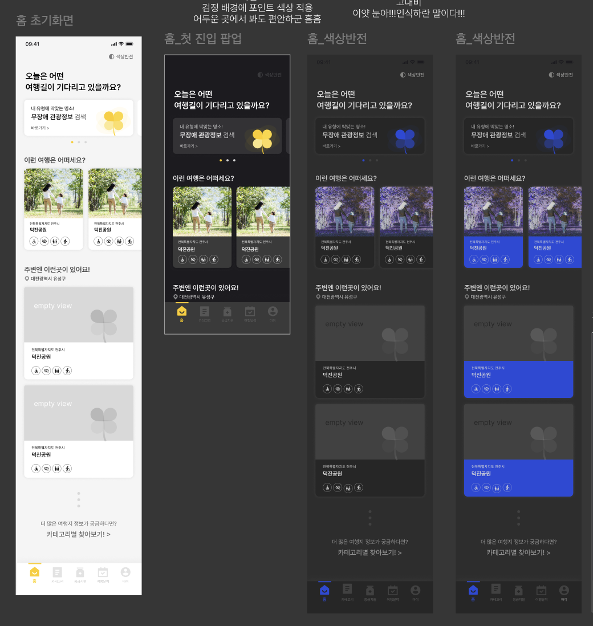The height and width of the screenshot is (626, 593).
Task: Tap 여행달력 icon in 홈_첫 진입 팝업 frame
Action: point(250,311)
